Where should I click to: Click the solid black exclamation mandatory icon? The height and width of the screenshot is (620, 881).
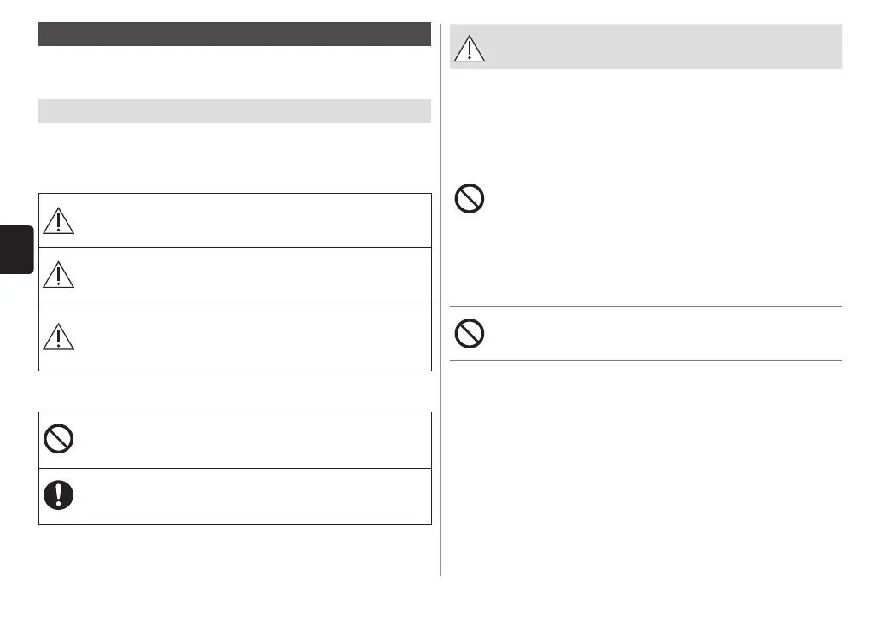coord(58,496)
